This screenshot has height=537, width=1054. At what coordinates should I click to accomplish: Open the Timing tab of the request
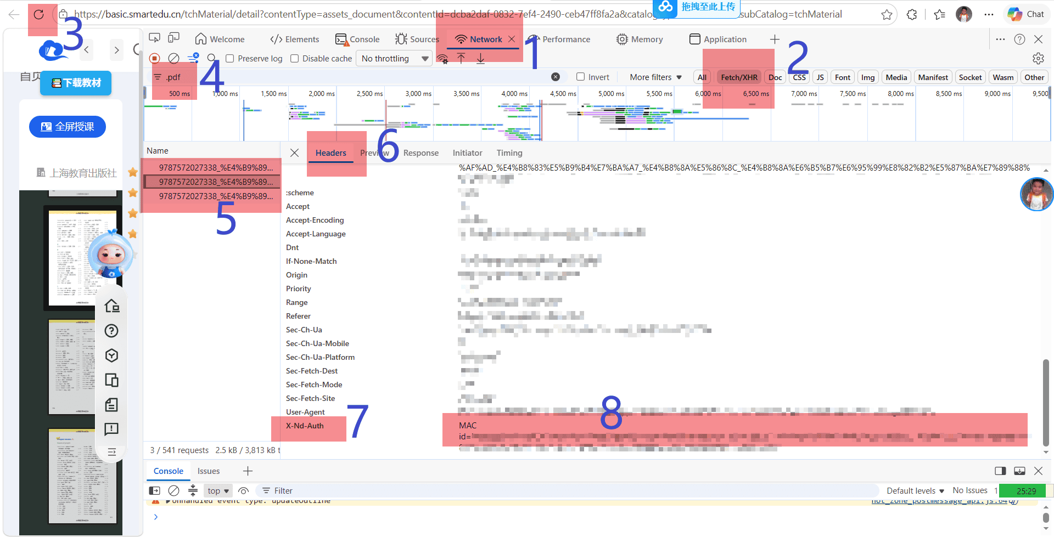pyautogui.click(x=509, y=153)
